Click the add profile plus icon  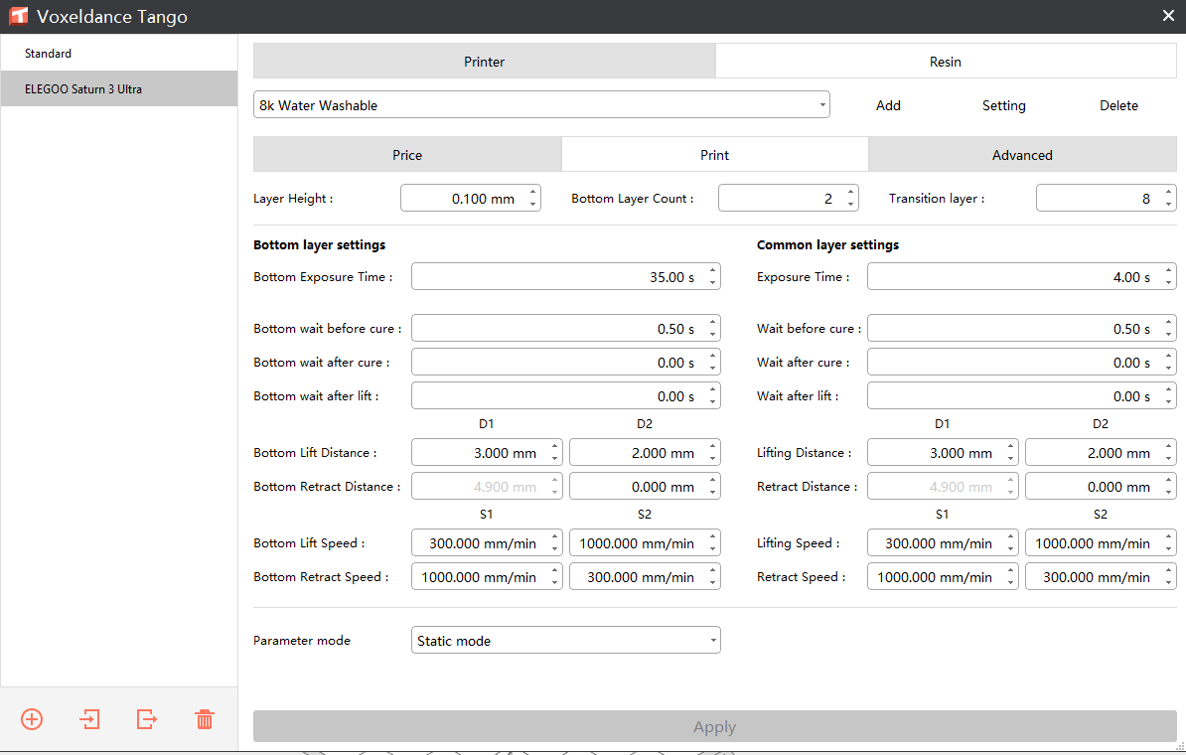32,718
